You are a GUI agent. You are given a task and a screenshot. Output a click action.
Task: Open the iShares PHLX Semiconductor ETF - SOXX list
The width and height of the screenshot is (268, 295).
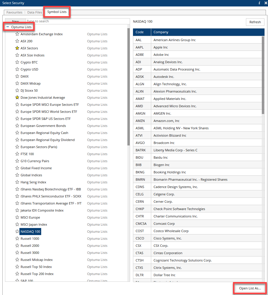51,196
